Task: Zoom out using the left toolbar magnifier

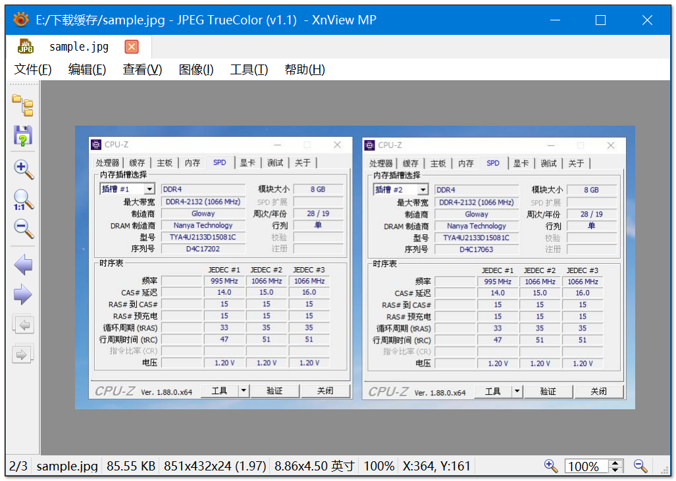Action: 23,229
